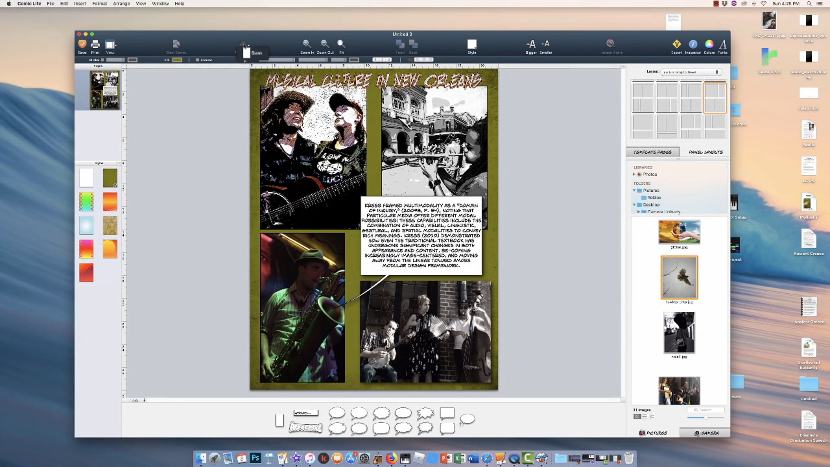Select the balloon extender with plus sign

pyautogui.click(x=467, y=419)
